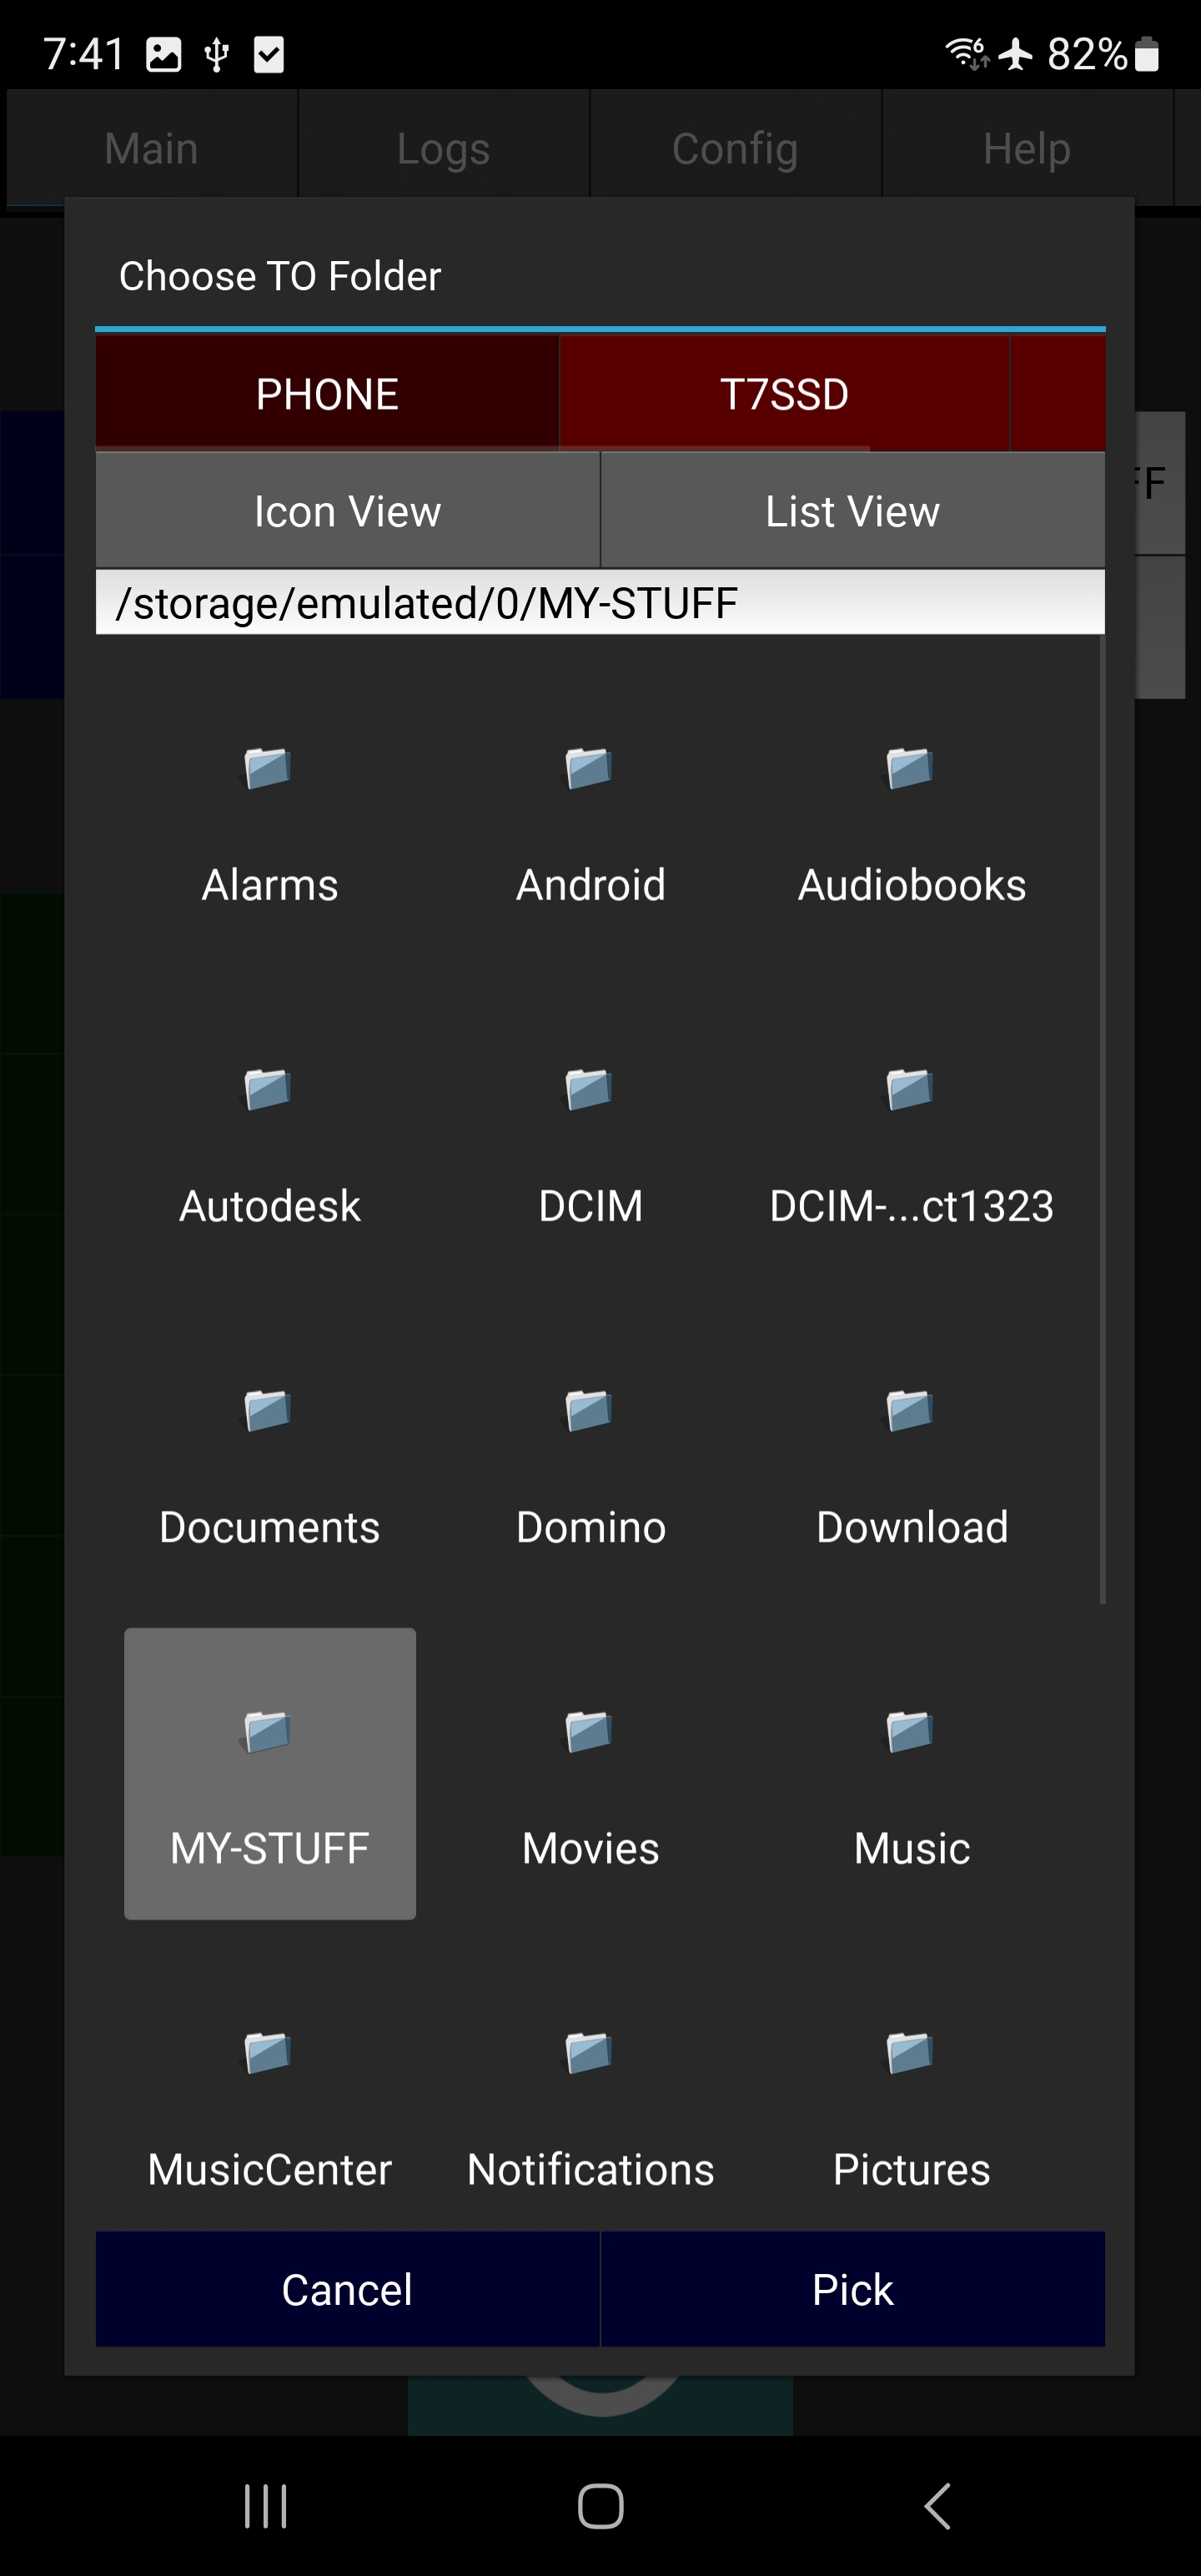Open the Alarms folder icon
1201x2576 pixels.
click(268, 768)
